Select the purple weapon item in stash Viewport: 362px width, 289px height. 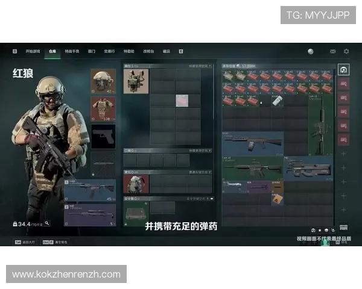click(259, 187)
